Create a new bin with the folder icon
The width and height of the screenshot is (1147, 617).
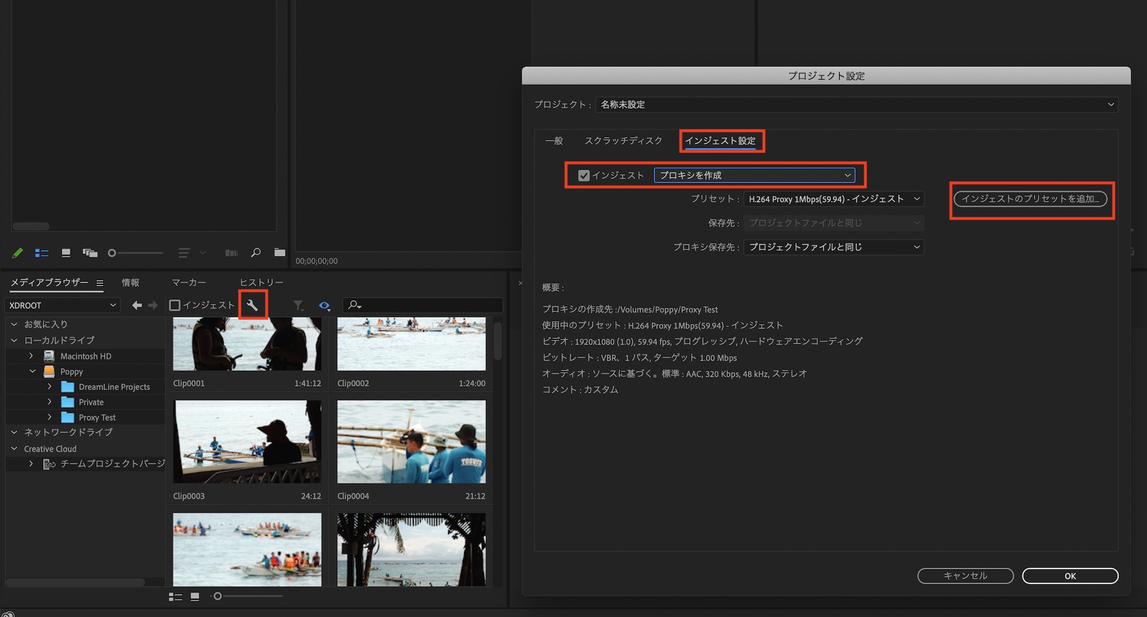279,253
